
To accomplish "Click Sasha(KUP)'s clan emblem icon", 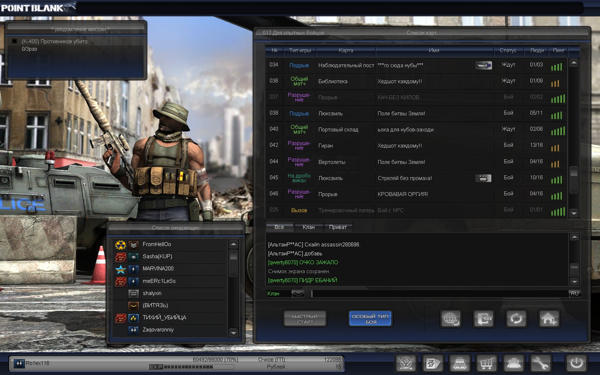I will tap(121, 257).
